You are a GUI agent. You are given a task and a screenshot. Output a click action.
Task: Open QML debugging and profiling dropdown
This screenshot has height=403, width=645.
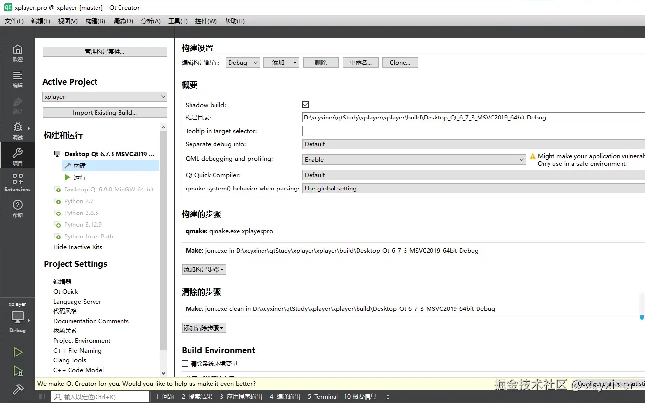pos(414,159)
